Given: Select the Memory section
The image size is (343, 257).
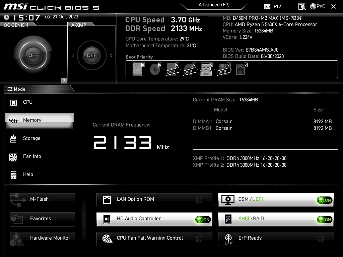Looking at the screenshot, I should click(x=40, y=120).
